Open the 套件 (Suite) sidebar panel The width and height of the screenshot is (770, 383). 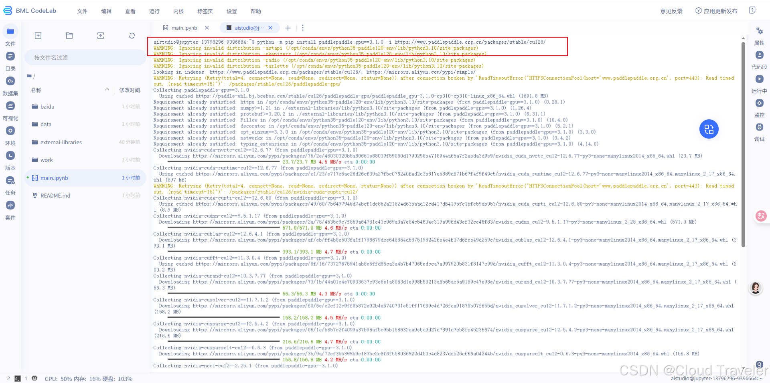(10, 205)
